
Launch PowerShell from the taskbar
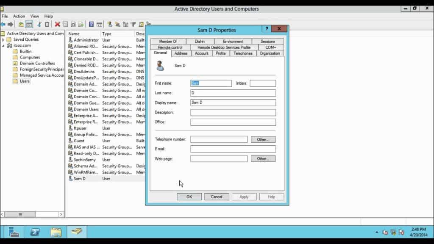(35, 232)
